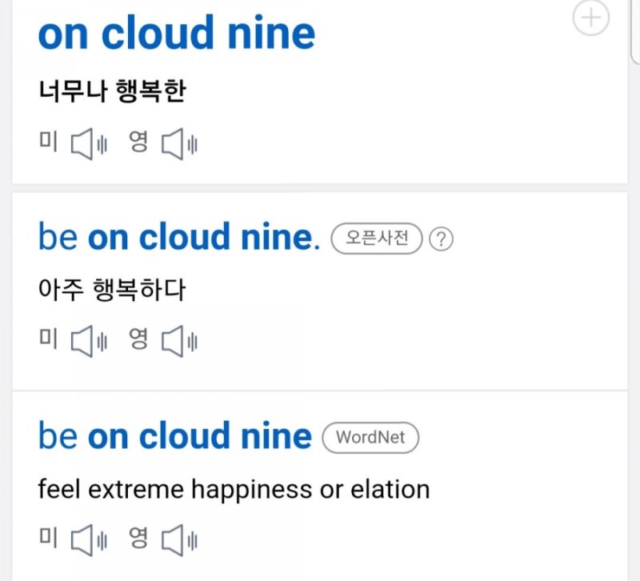Play British pronunciation for 'on cloud nine'
Screen dimensions: 640x581
pos(179,144)
